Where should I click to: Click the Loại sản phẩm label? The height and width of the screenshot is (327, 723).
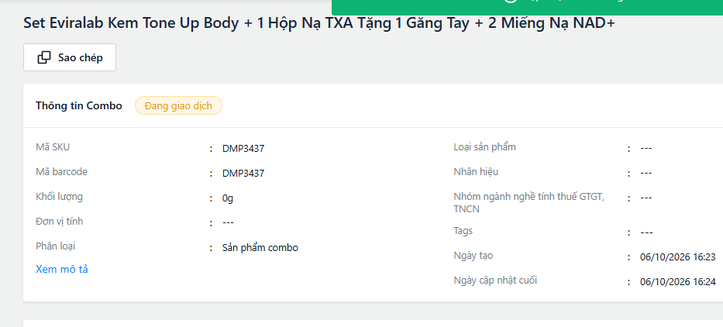pyautogui.click(x=484, y=147)
